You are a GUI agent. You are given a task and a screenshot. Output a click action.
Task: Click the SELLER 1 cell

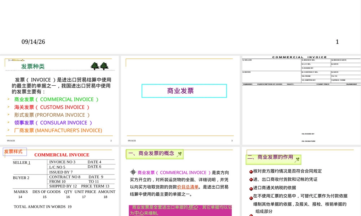[22, 162]
